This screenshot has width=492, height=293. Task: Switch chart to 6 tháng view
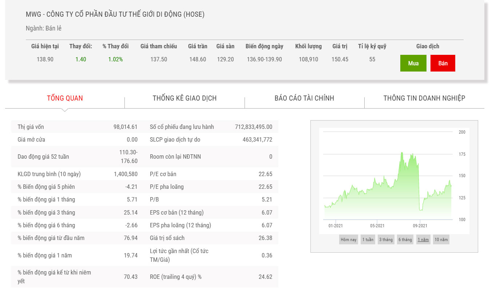click(x=405, y=240)
